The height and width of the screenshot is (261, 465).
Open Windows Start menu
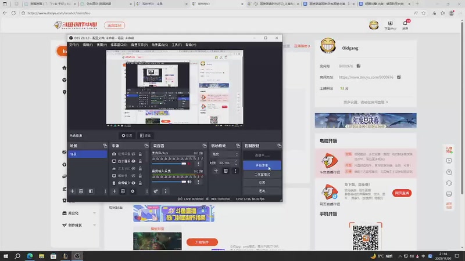(x=6, y=256)
